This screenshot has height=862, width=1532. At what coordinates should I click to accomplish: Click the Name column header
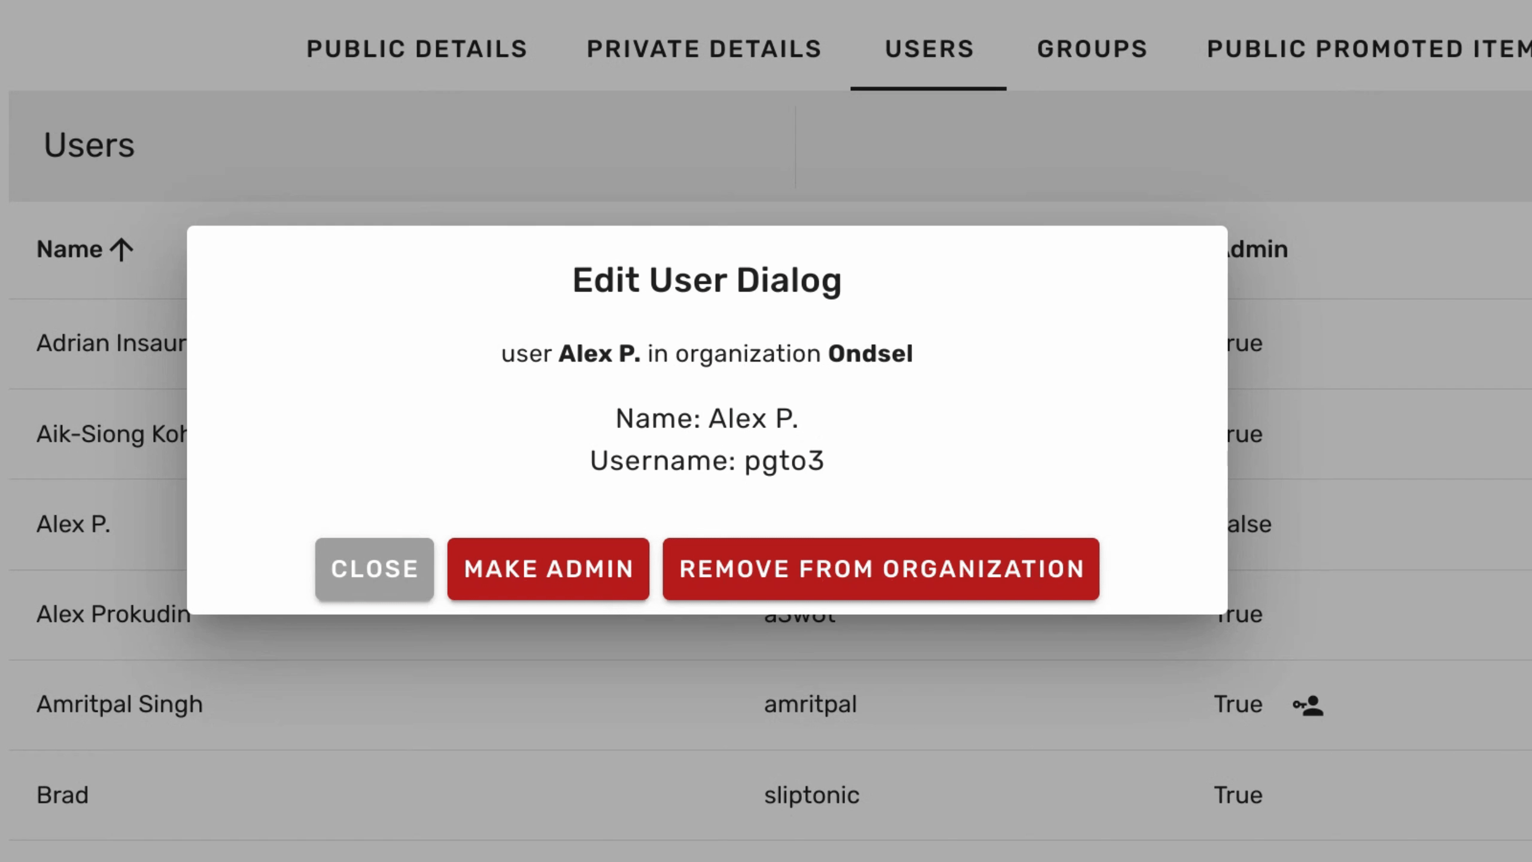(x=69, y=250)
